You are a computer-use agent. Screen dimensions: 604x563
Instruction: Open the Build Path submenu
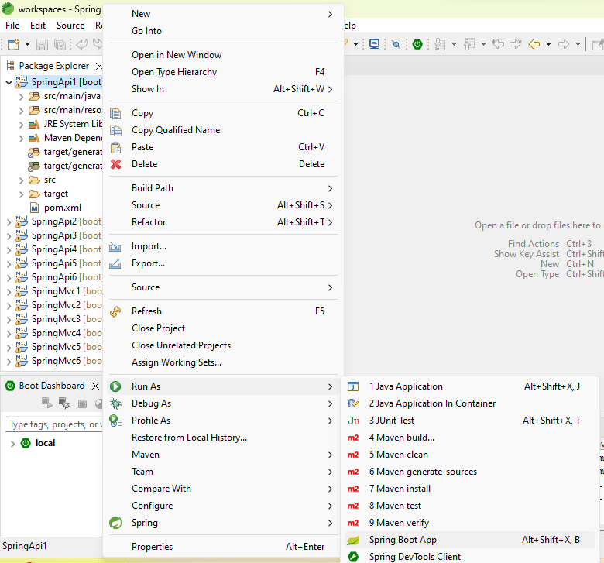click(223, 188)
